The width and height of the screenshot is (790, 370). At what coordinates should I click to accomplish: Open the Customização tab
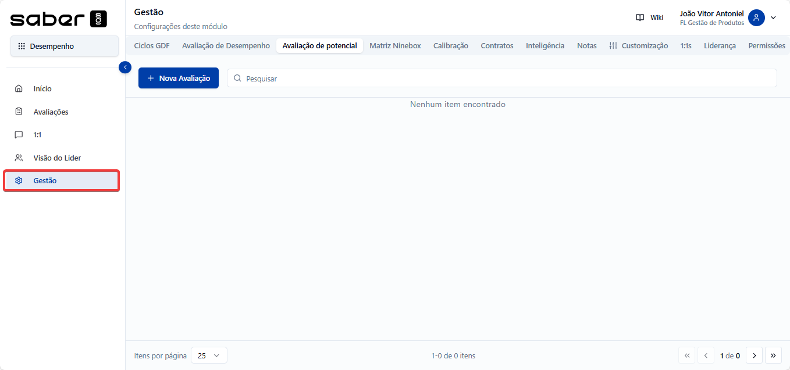click(638, 46)
